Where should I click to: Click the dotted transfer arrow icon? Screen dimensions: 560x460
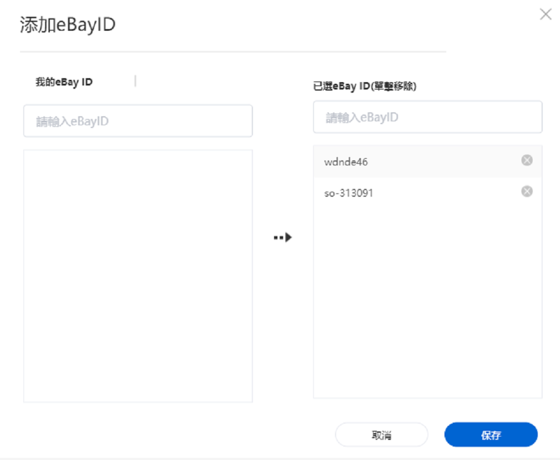pos(283,238)
